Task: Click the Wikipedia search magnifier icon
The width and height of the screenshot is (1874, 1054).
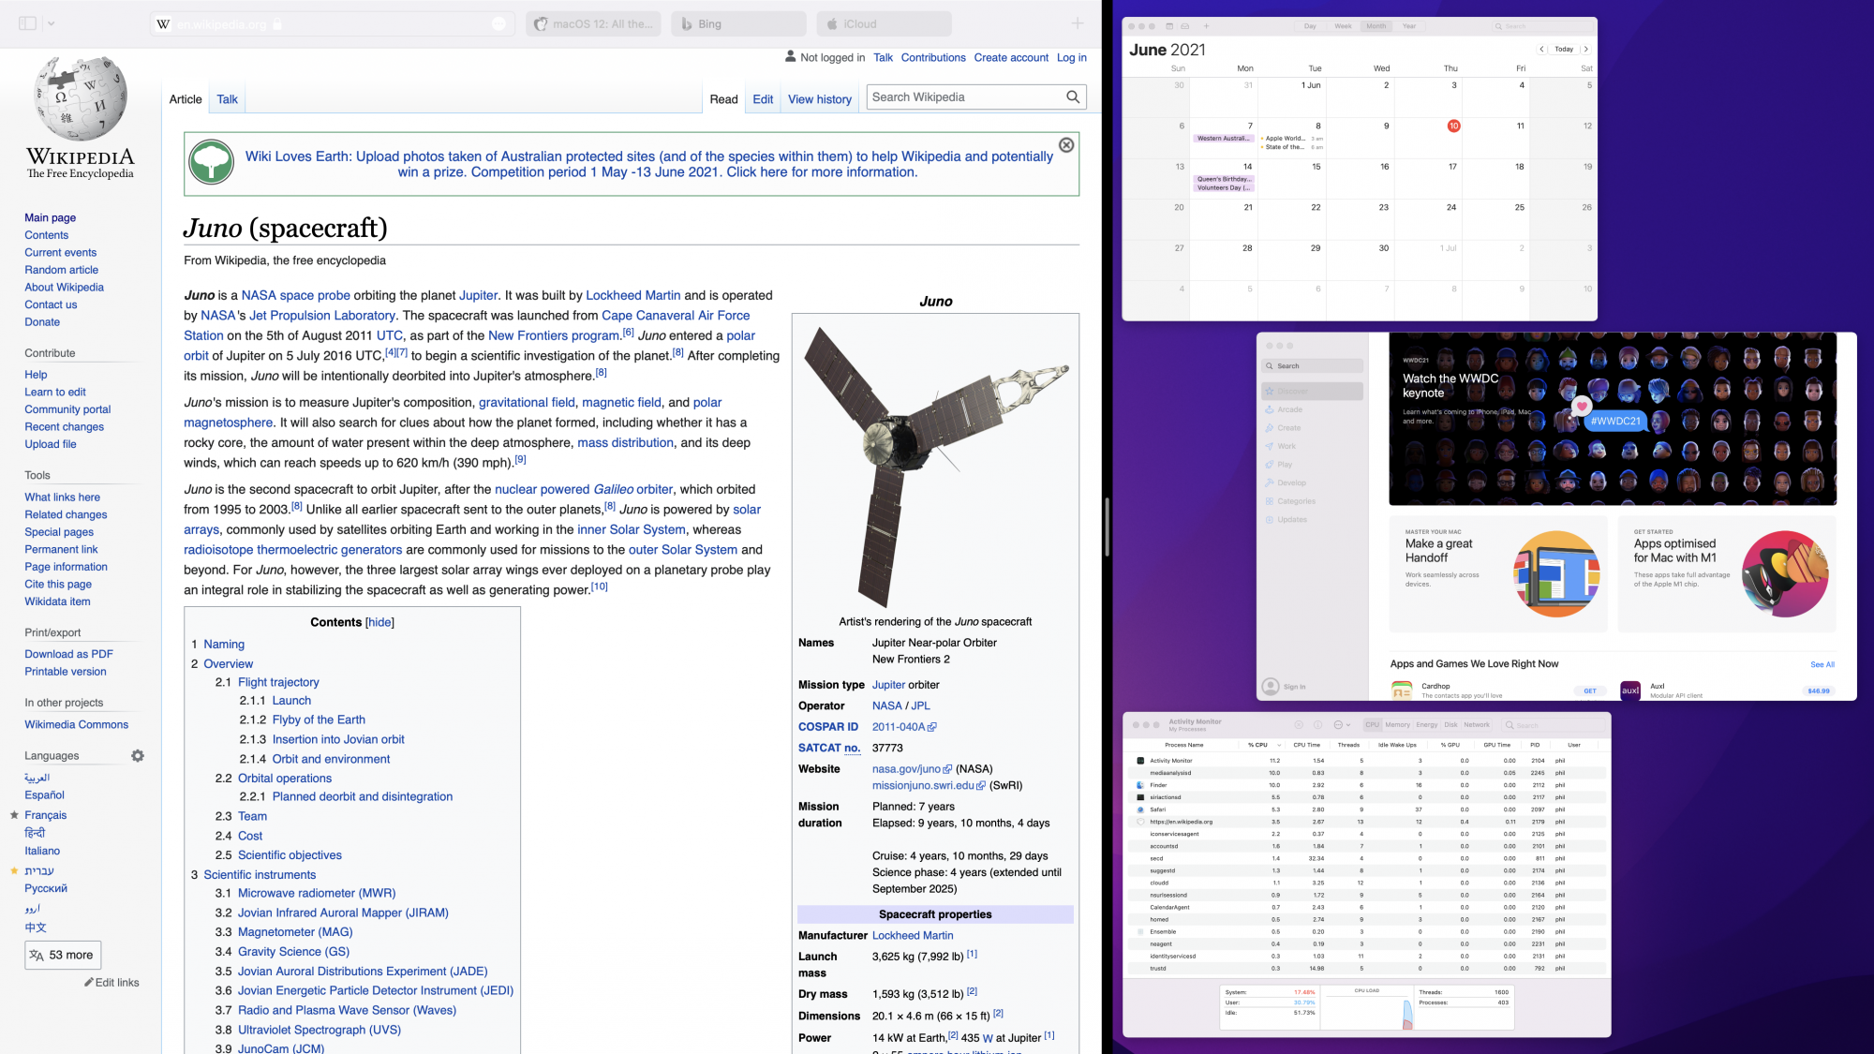Action: 1073,97
